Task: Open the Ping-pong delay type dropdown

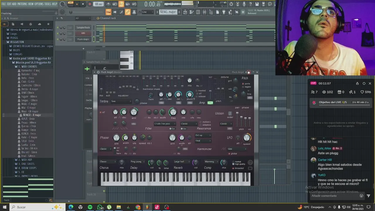Action: point(138,162)
